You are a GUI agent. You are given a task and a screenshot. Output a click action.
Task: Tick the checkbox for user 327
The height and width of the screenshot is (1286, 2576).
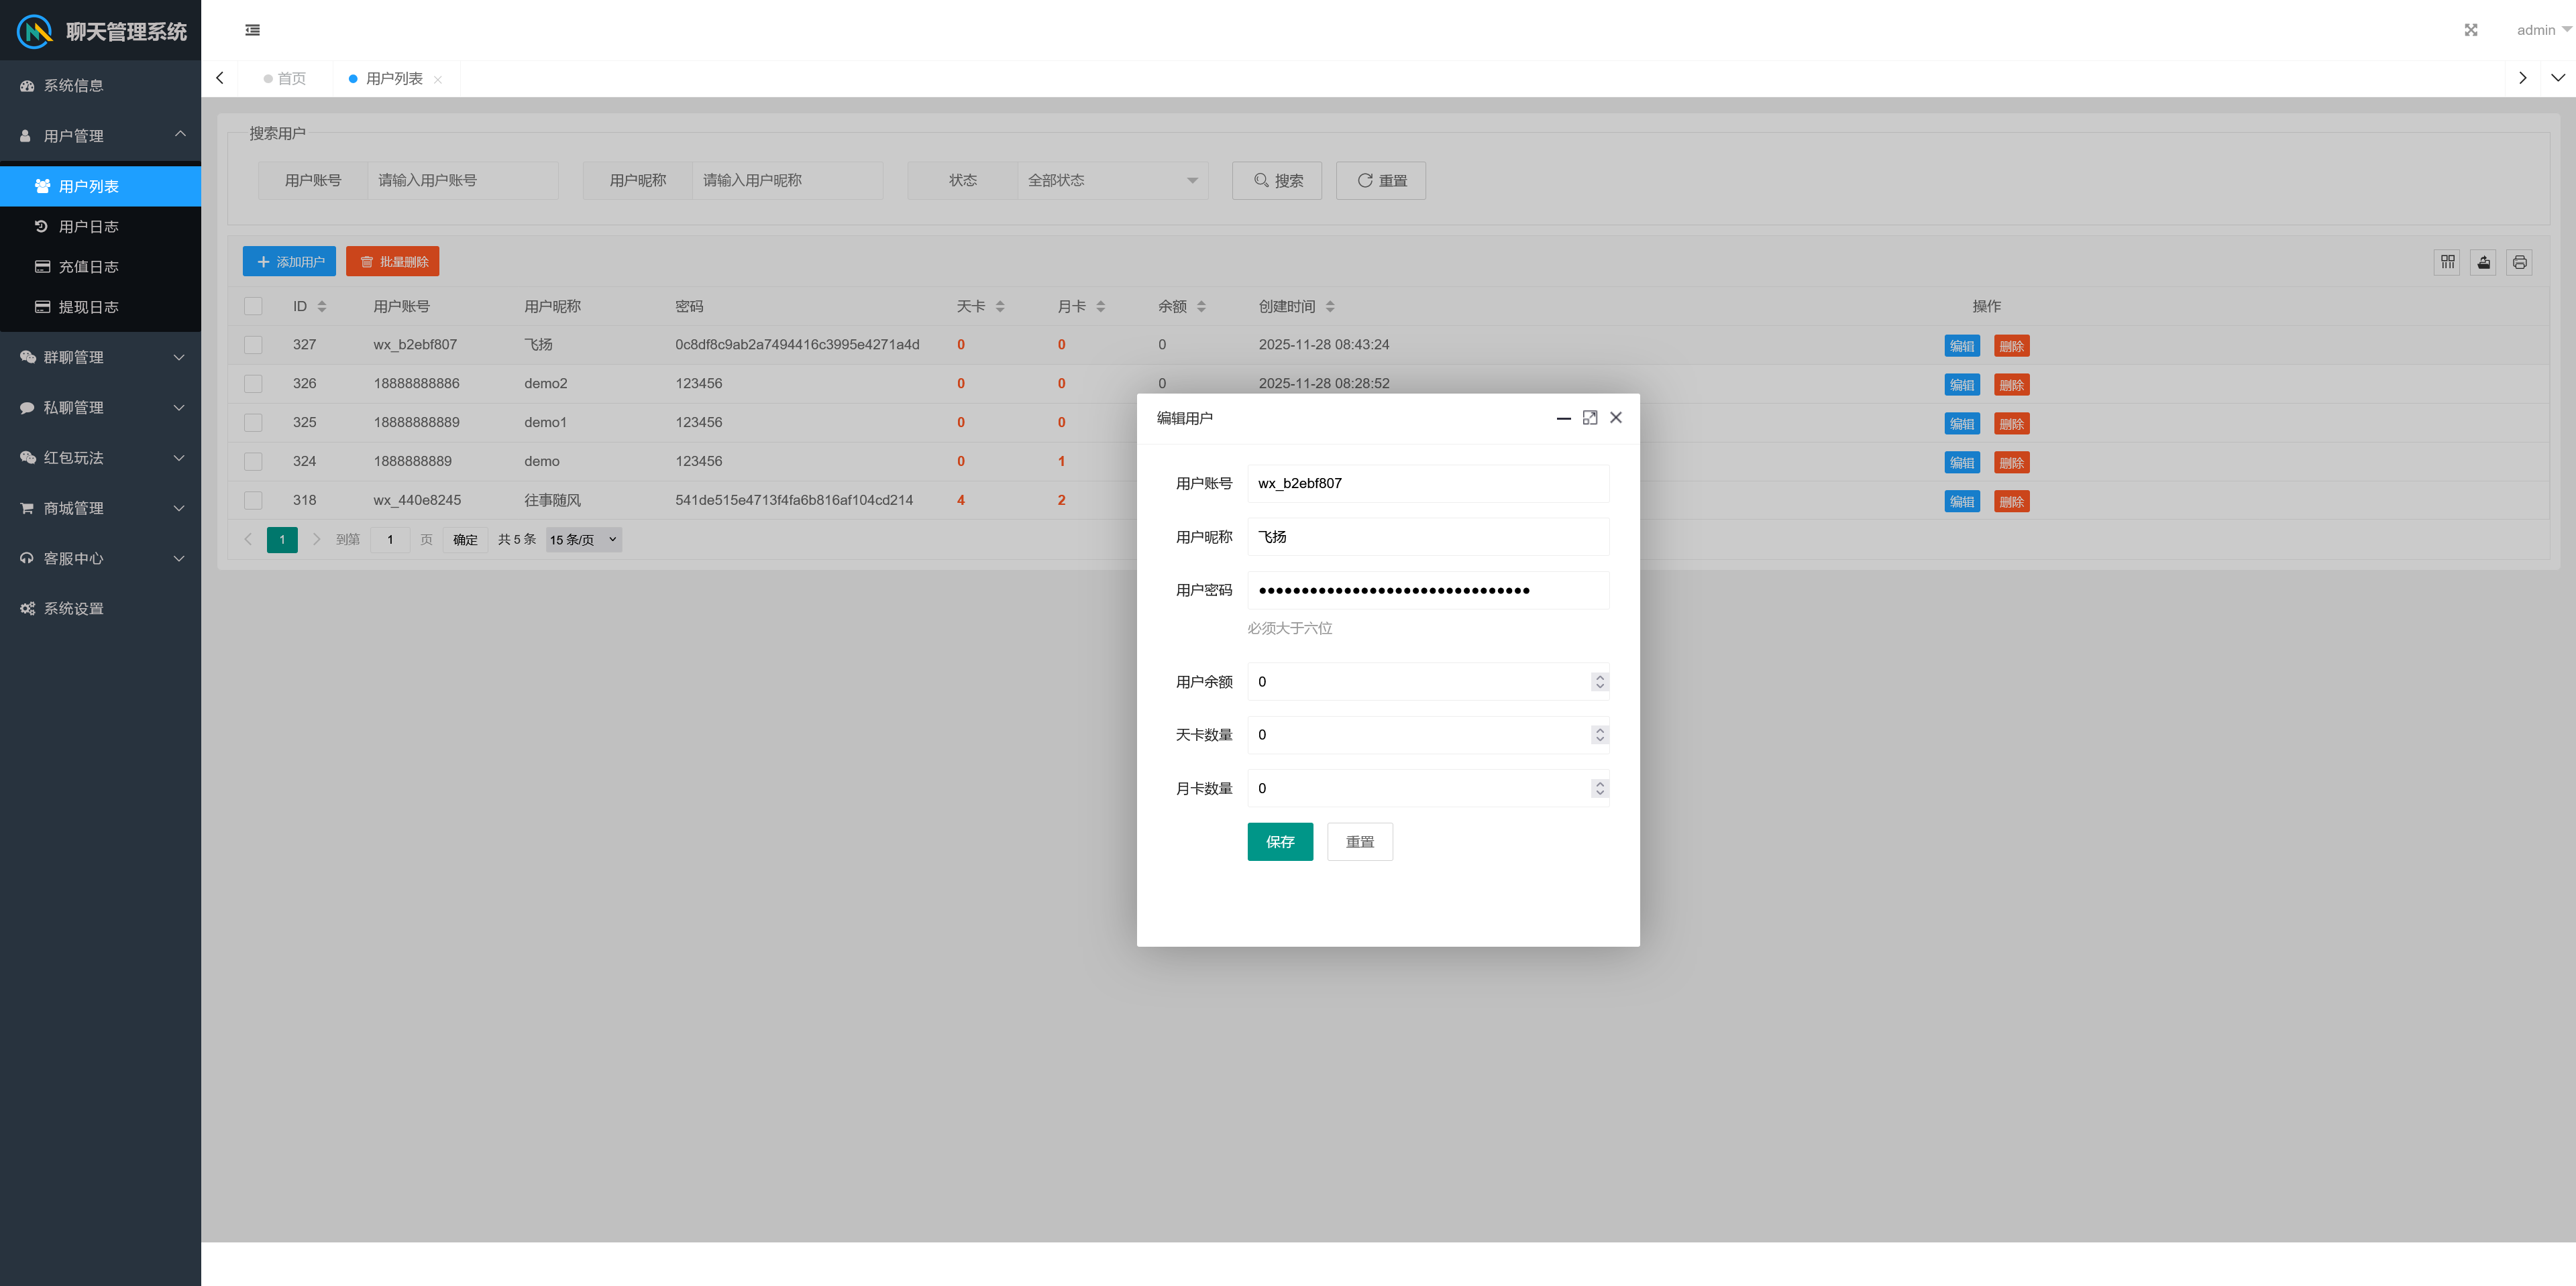point(253,345)
